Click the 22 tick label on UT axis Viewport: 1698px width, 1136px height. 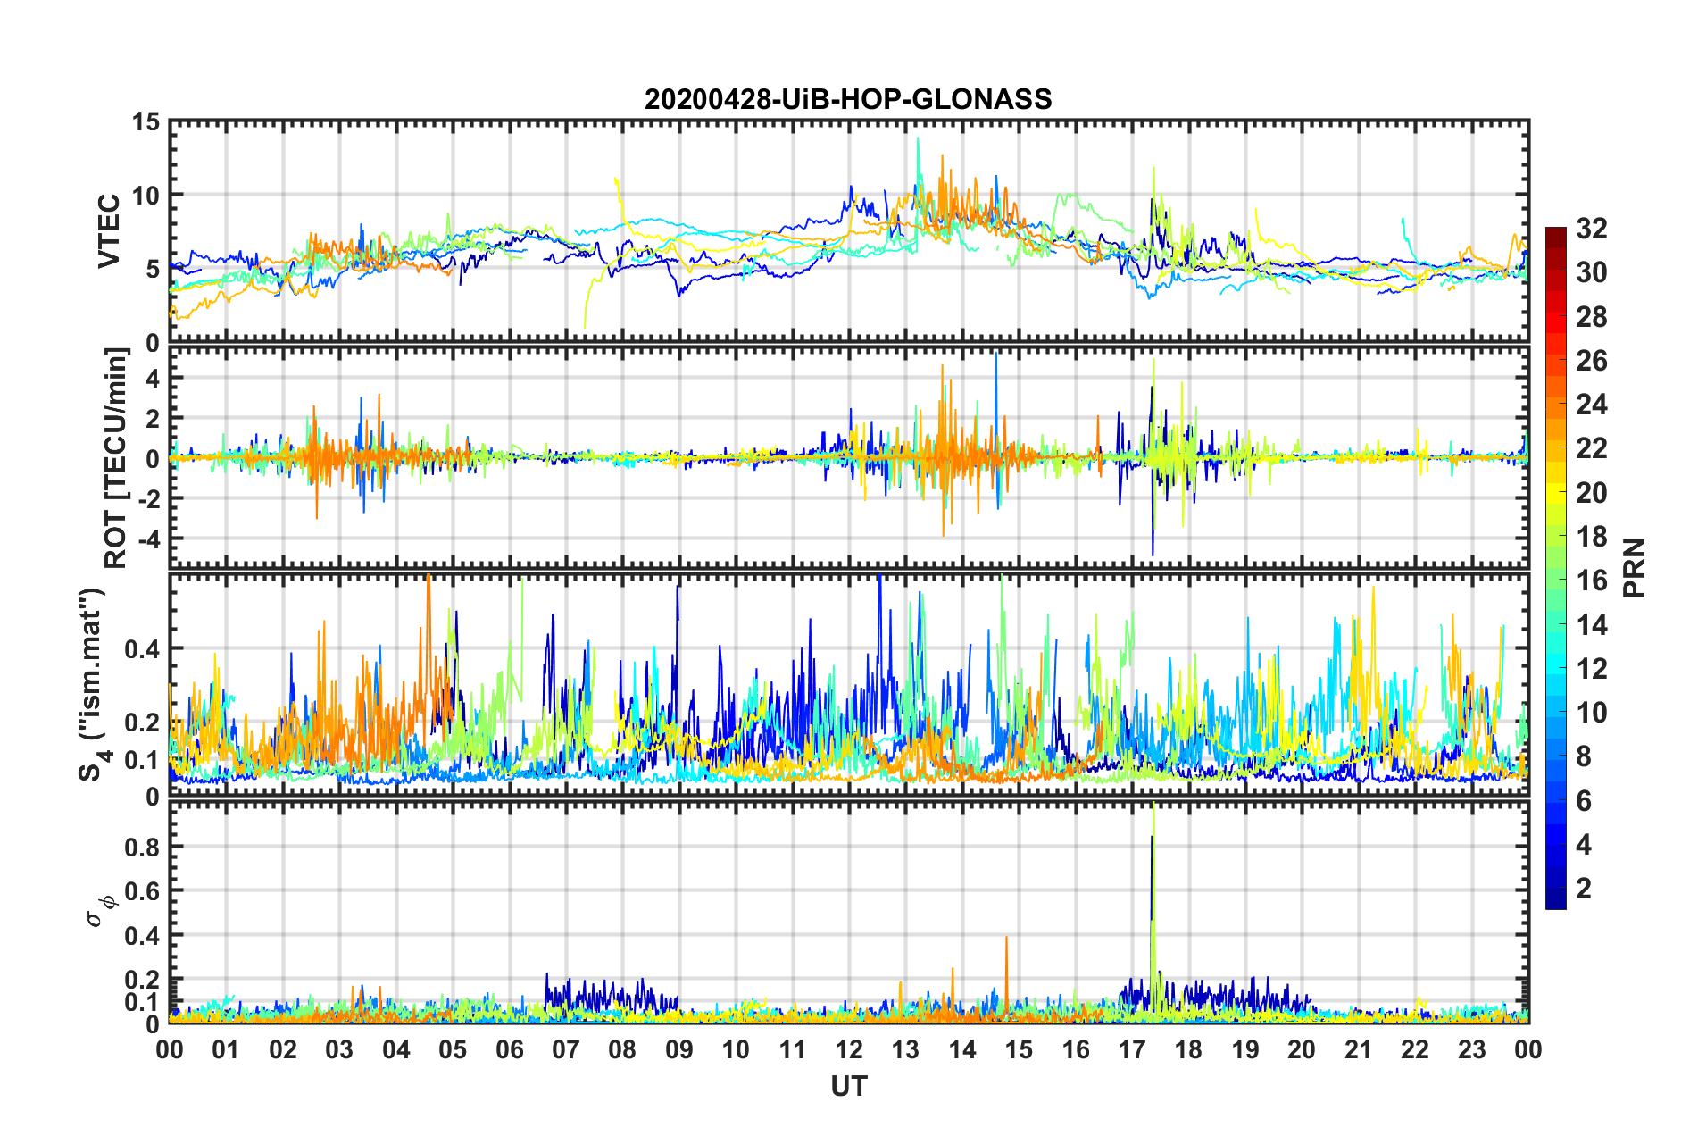1415,1050
